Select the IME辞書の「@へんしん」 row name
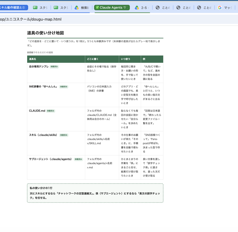The width and height of the screenshot is (238, 232). pyautogui.click(x=43, y=86)
